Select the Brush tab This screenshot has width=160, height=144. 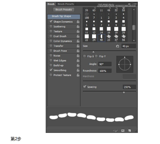point(51,4)
